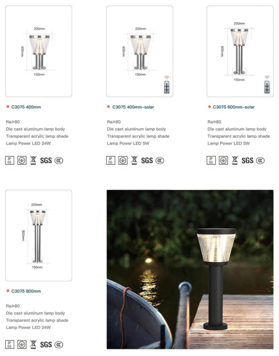
Task: Open the C3075 400mm-solar product title
Action: click(x=133, y=107)
